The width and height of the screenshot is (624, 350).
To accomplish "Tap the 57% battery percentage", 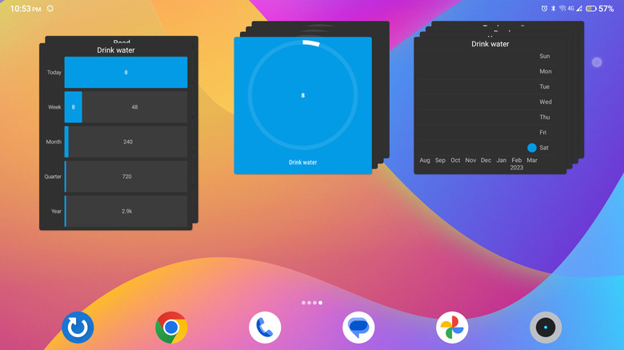I will 606,9.
